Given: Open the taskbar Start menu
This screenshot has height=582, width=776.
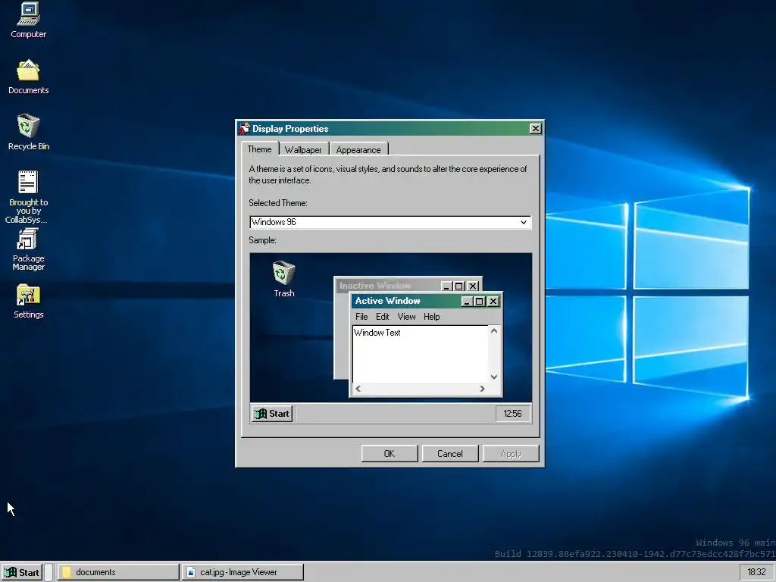Looking at the screenshot, I should pyautogui.click(x=22, y=572).
